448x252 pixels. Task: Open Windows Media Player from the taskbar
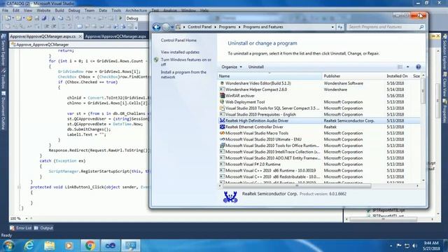69,246
